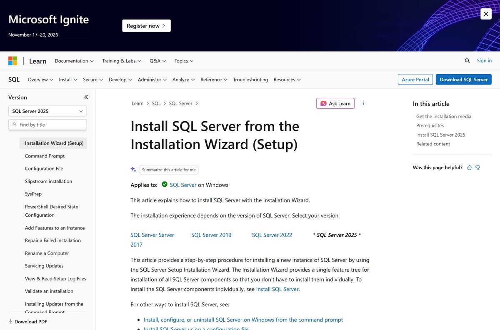Screen dimensions: 500x330
Task: Click the thumbs up feedback icon
Action: (470, 167)
